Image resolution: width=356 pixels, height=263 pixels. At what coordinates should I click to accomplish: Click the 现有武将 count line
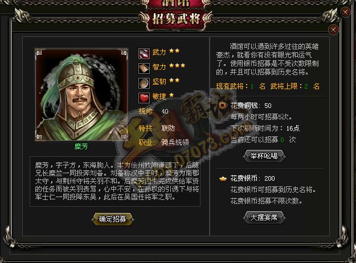(268, 86)
